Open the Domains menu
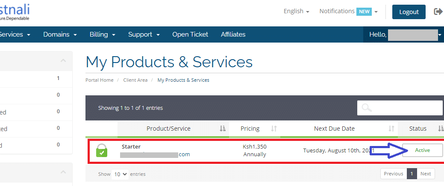 click(60, 34)
